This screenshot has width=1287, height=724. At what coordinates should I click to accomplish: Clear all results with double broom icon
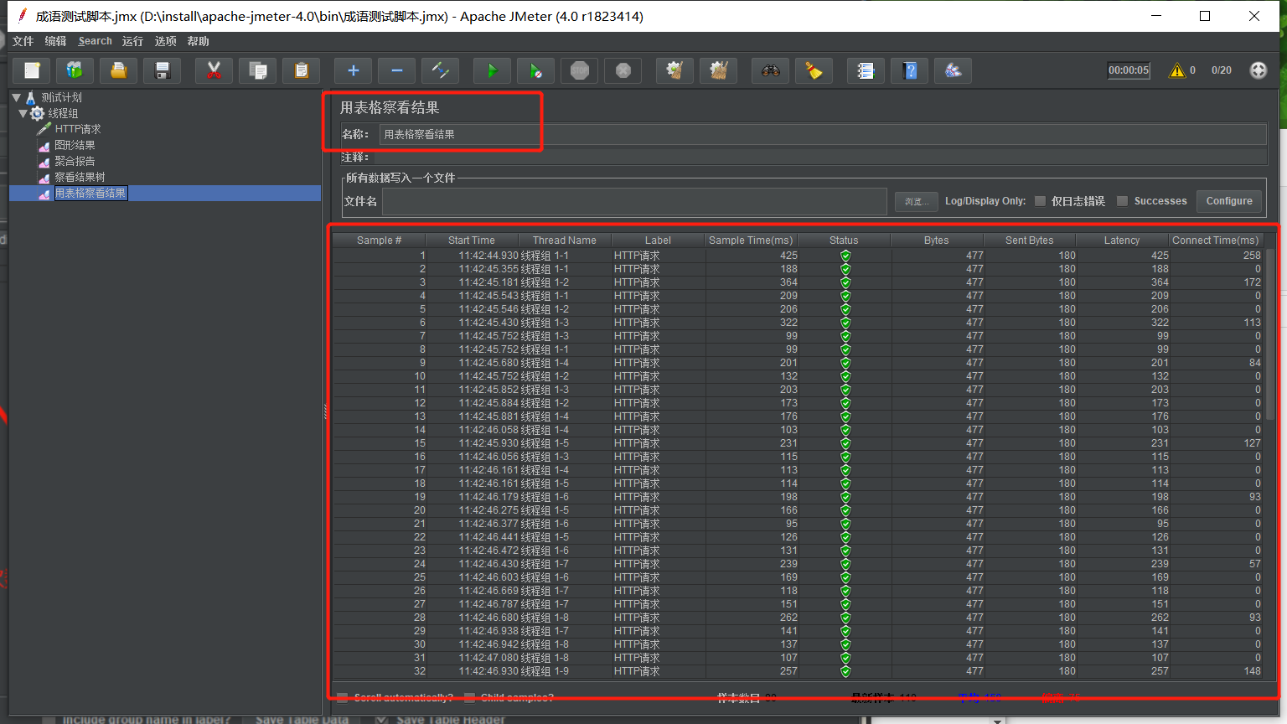pos(719,71)
